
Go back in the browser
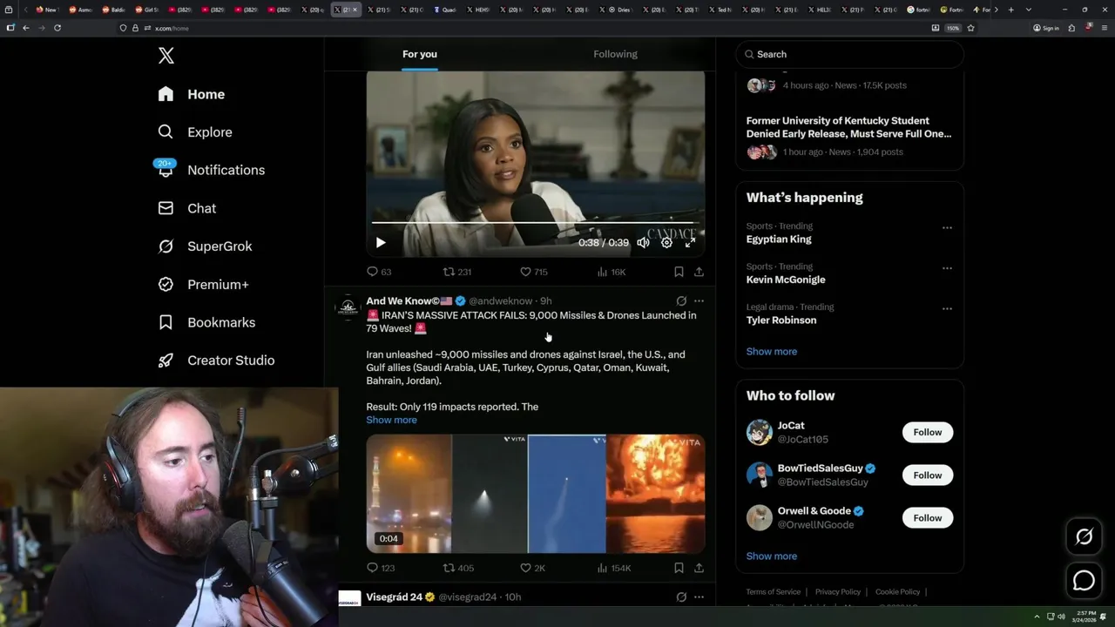coord(26,28)
